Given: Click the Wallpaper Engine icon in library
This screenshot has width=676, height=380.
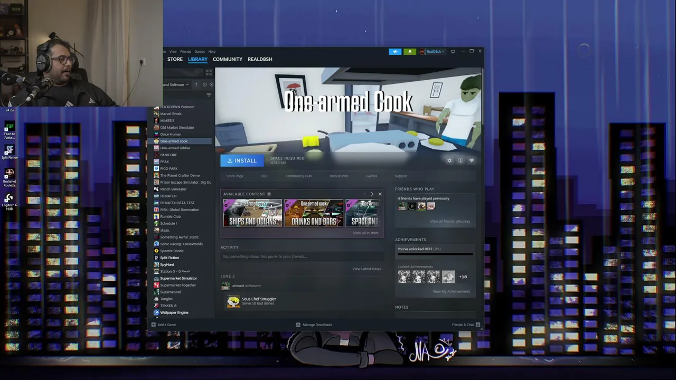Looking at the screenshot, I should (156, 312).
